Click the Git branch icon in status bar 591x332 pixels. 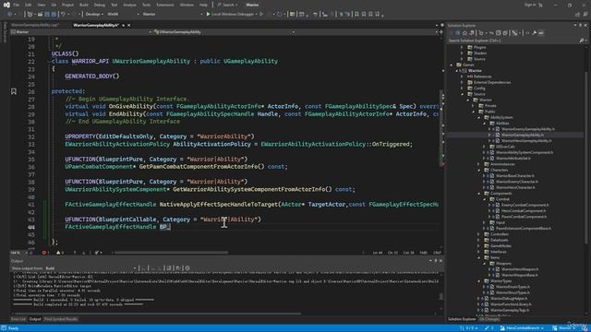coord(502,328)
